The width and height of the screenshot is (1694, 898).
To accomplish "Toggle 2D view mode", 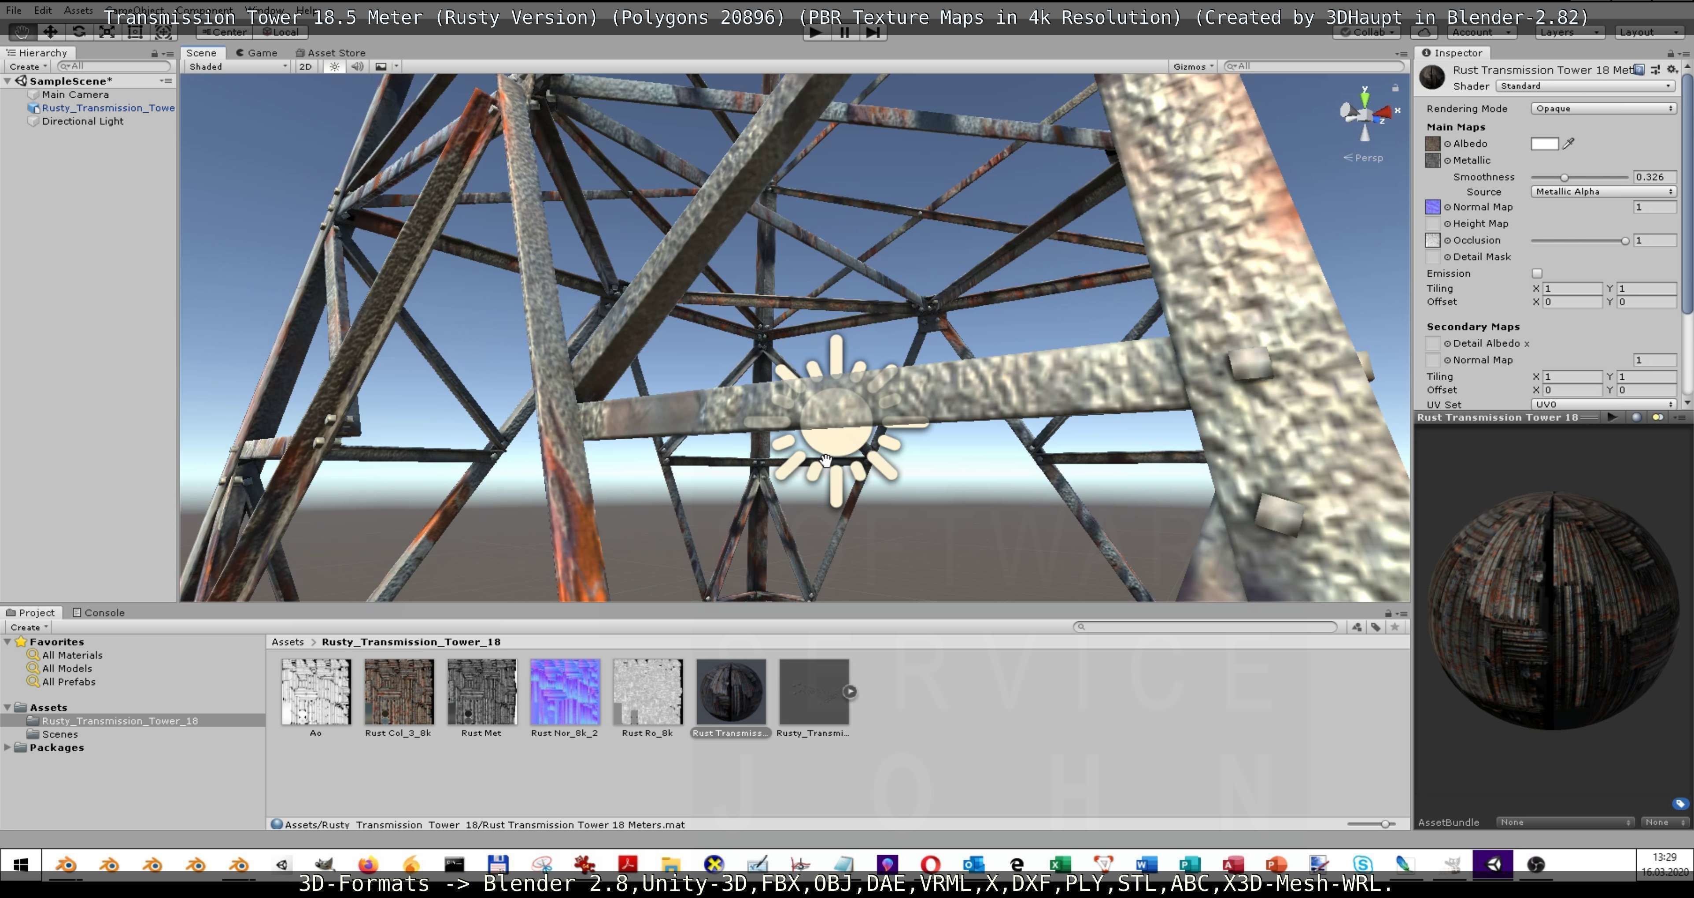I will click(305, 67).
